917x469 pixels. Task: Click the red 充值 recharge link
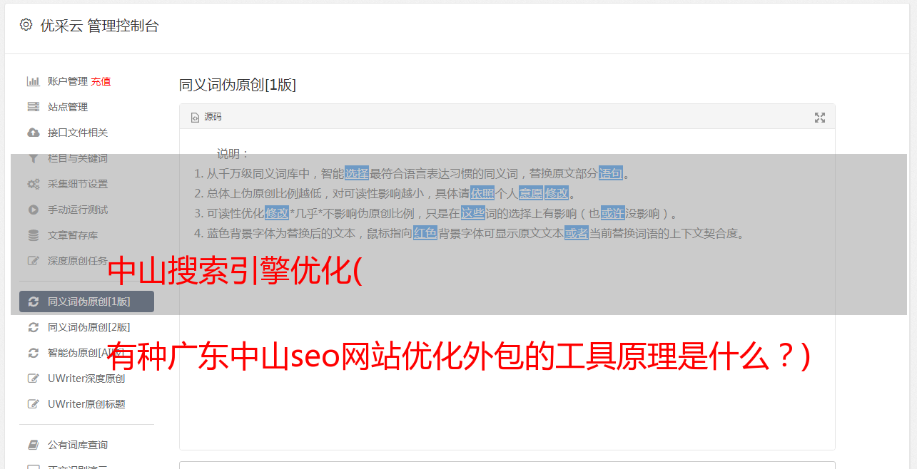coord(101,81)
